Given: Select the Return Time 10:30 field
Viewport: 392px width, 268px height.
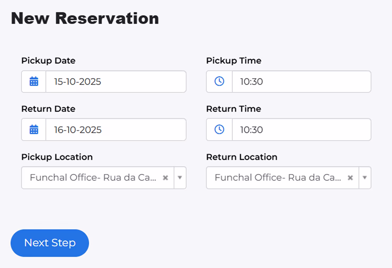Looking at the screenshot, I should [301, 130].
